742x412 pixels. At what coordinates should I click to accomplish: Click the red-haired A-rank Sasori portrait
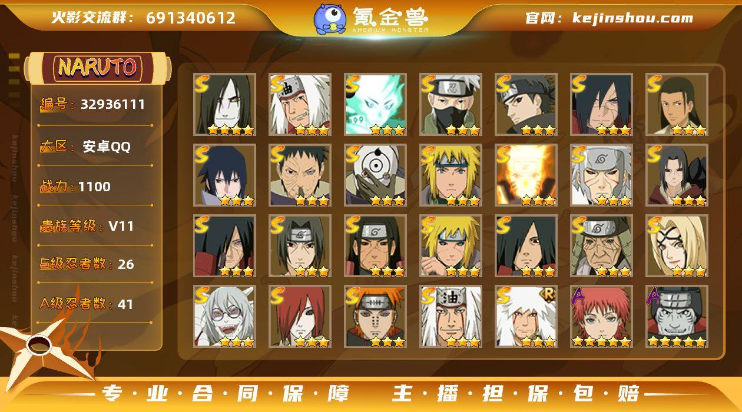[602, 317]
